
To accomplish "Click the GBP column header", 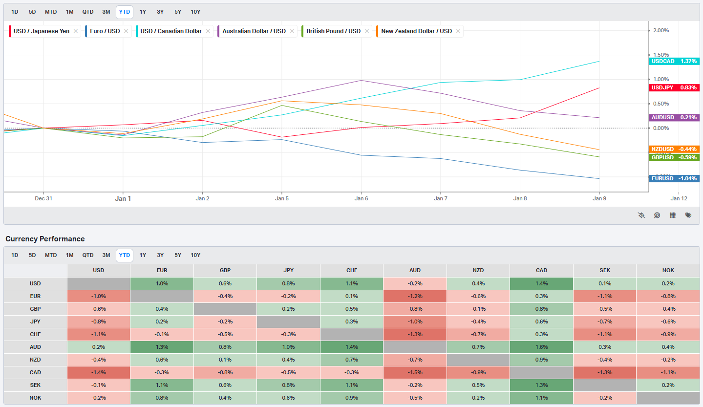I will tap(225, 270).
